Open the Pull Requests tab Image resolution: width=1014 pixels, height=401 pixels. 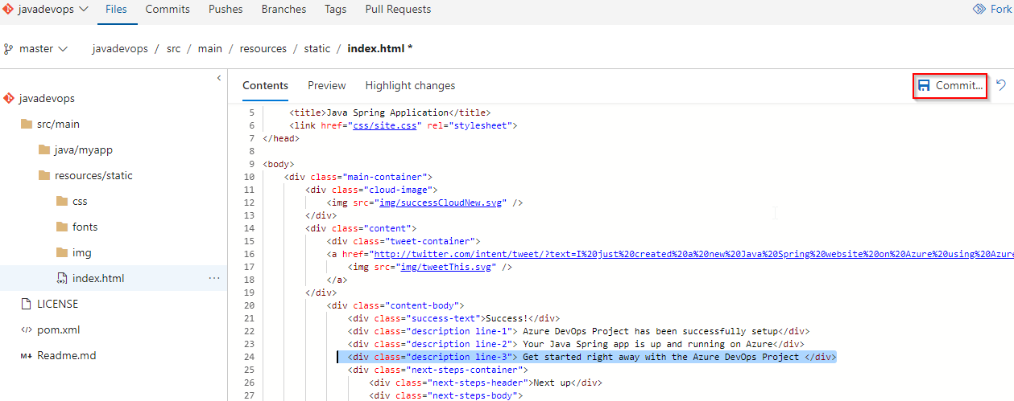click(x=398, y=10)
